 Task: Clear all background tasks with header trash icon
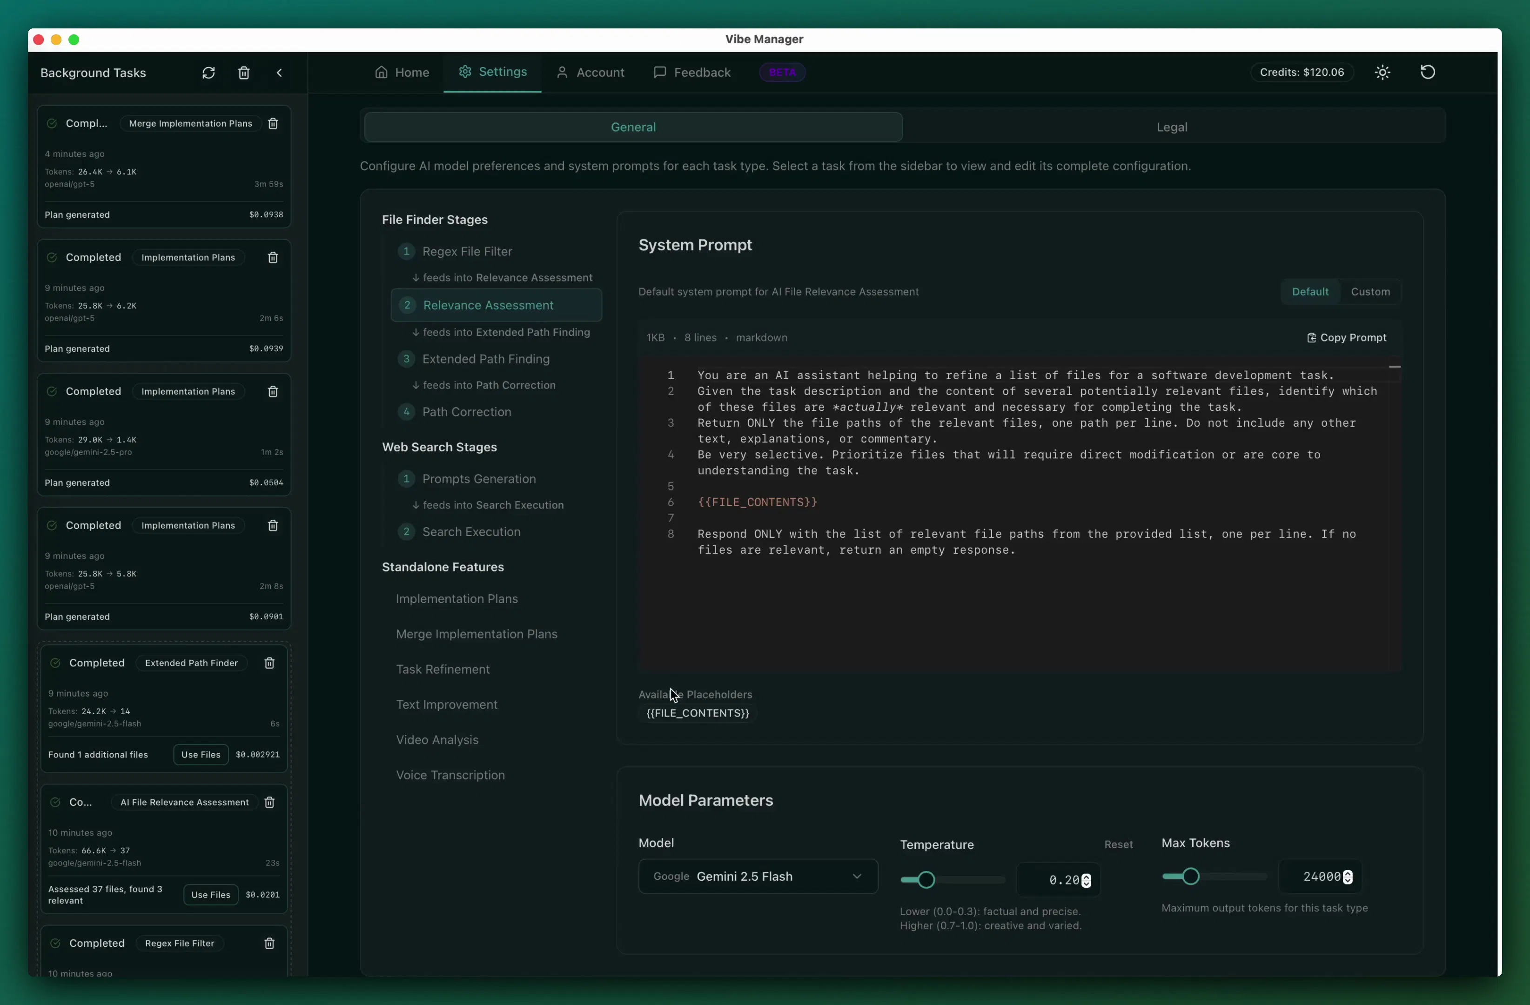(244, 73)
